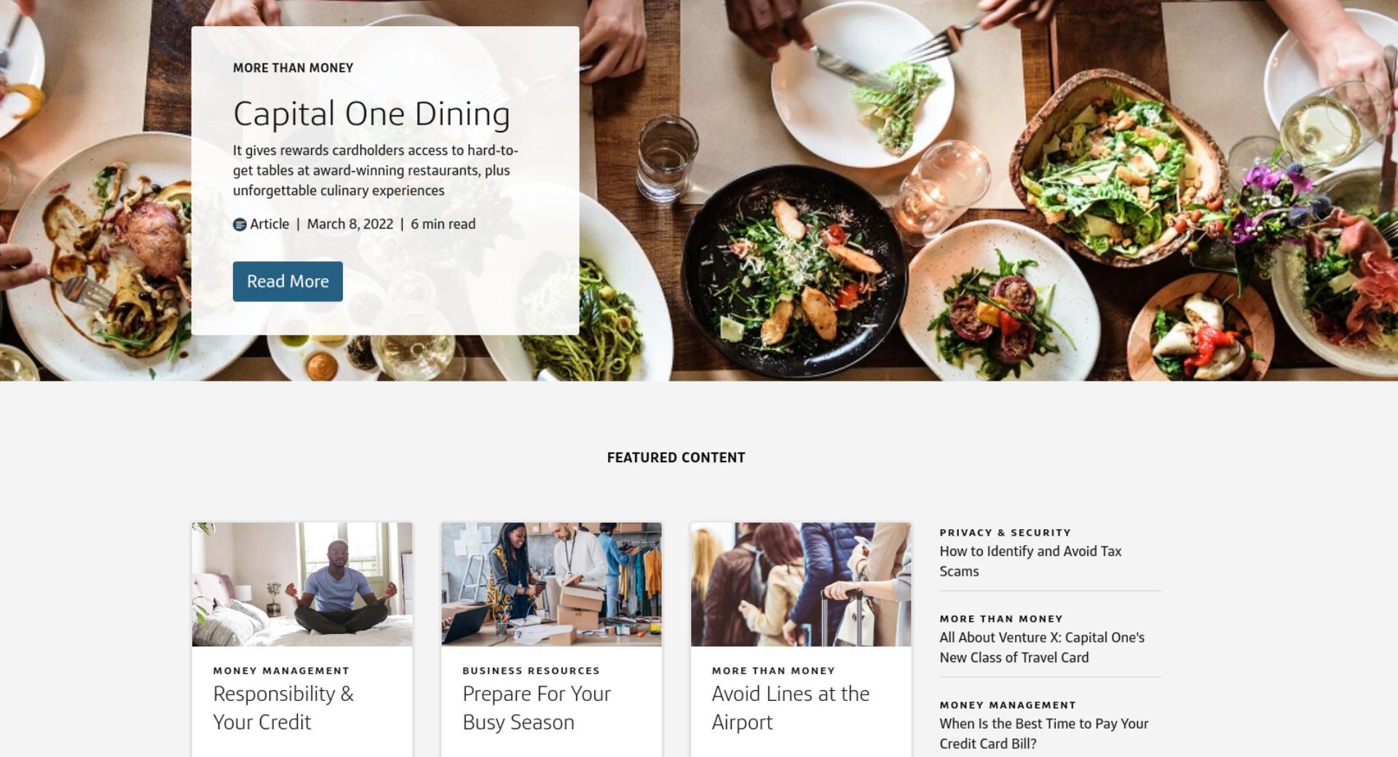This screenshot has height=757, width=1398.
Task: Open the Capital One Dining headline
Action: point(371,114)
